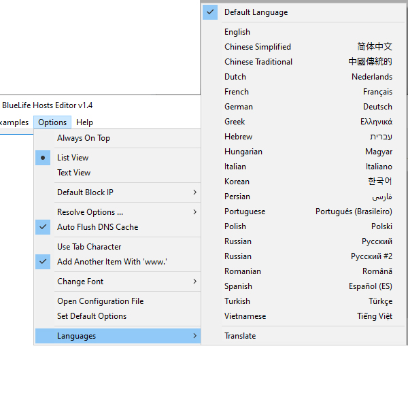408x408 pixels.
Task: Select the first Russian entry
Action: tap(304, 241)
